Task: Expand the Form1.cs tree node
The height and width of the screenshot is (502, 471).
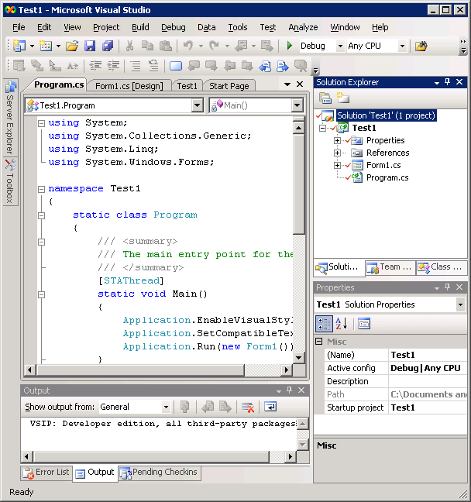Action: click(337, 165)
